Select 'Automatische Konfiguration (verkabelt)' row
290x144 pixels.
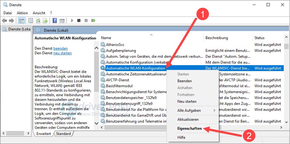(x=191, y=62)
